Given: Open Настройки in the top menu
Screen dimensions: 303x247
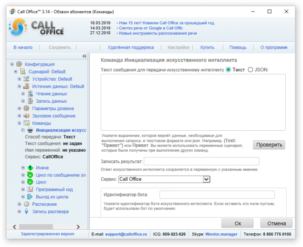Looking at the screenshot, I should [178, 47].
